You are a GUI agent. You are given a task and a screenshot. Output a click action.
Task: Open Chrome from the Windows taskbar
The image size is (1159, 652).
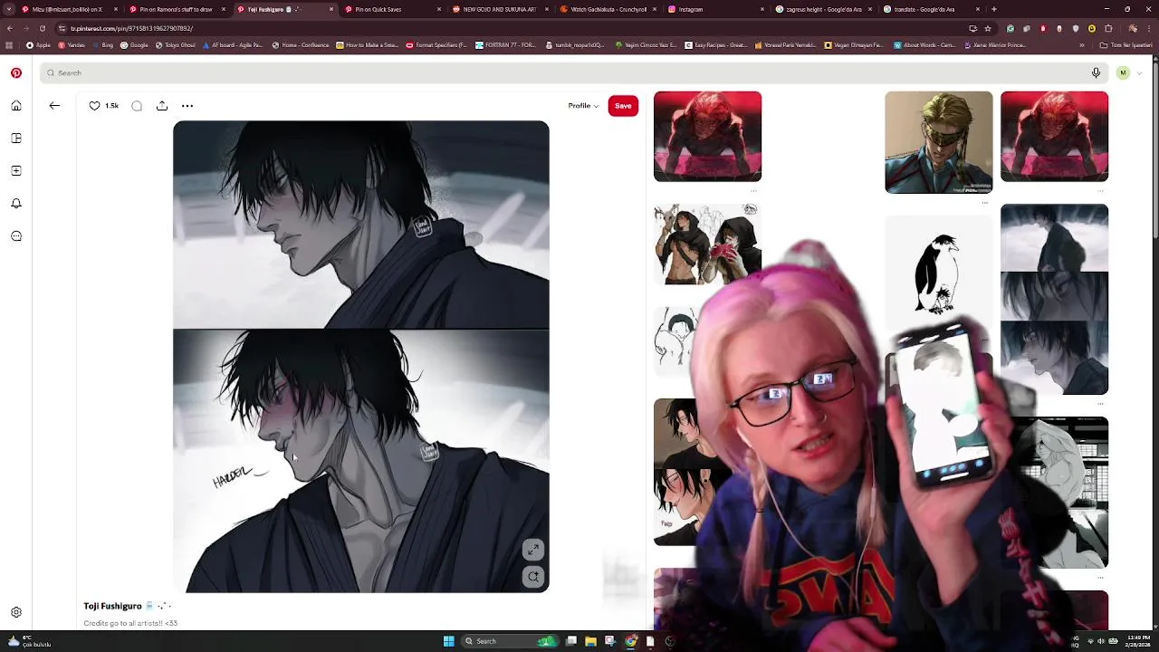631,641
